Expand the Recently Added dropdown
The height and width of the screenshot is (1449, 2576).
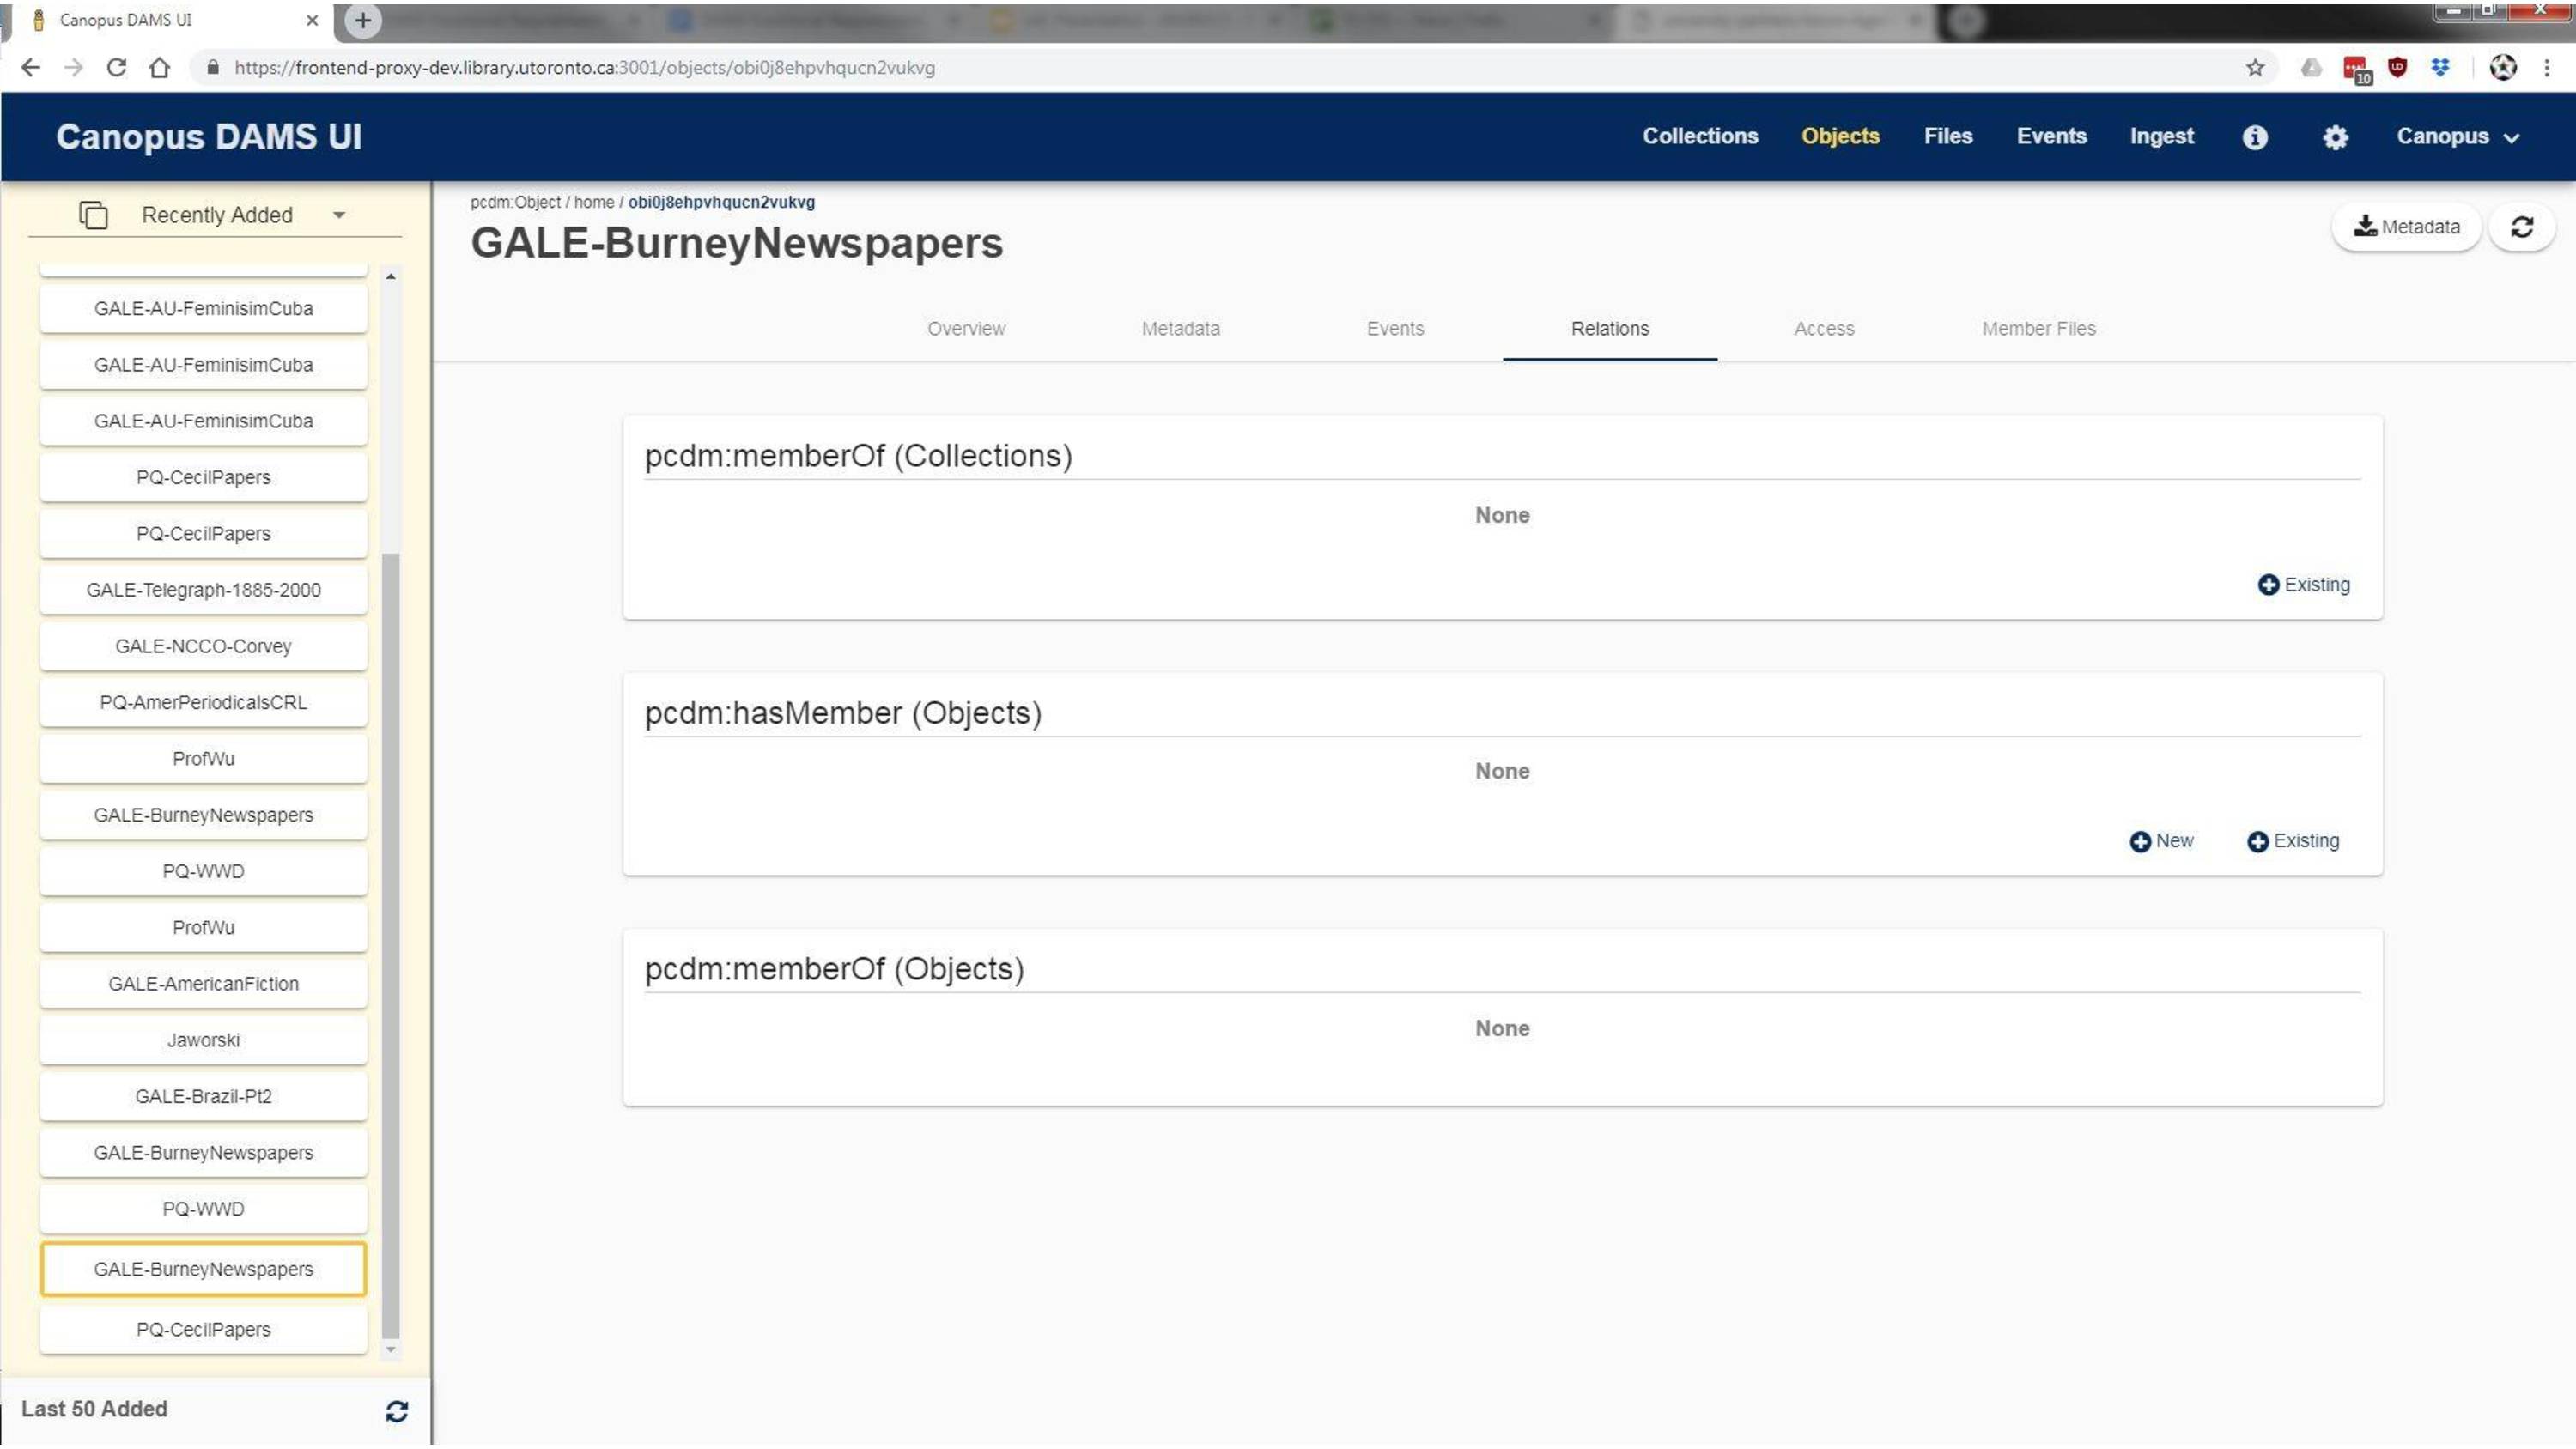(x=339, y=215)
